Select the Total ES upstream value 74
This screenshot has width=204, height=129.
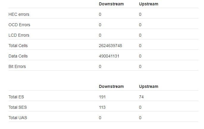[142, 97]
